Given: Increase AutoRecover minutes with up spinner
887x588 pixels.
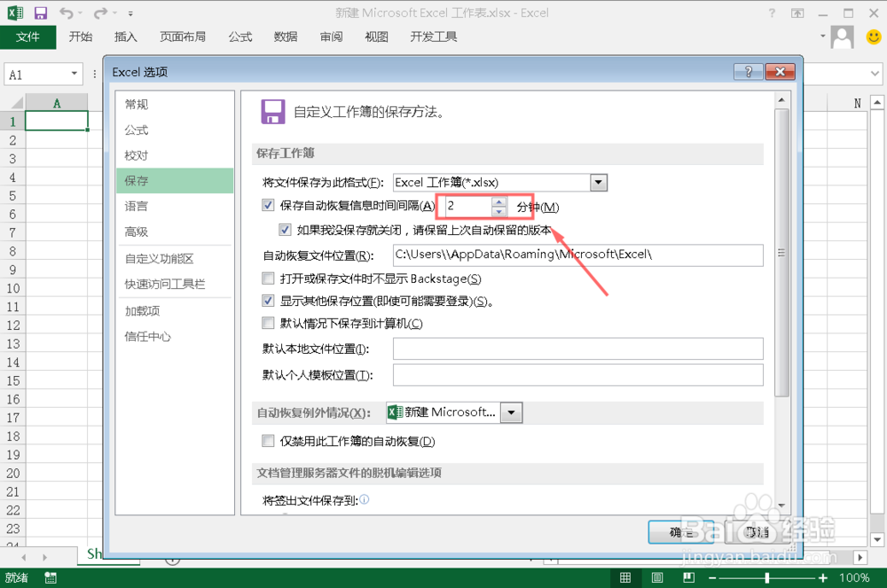Looking at the screenshot, I should tap(498, 202).
